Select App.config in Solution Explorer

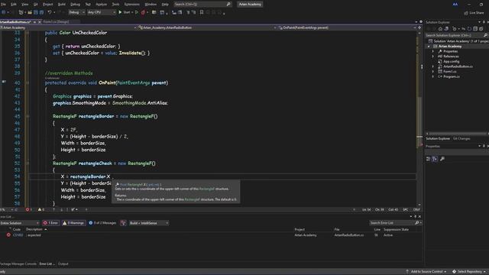(x=451, y=61)
